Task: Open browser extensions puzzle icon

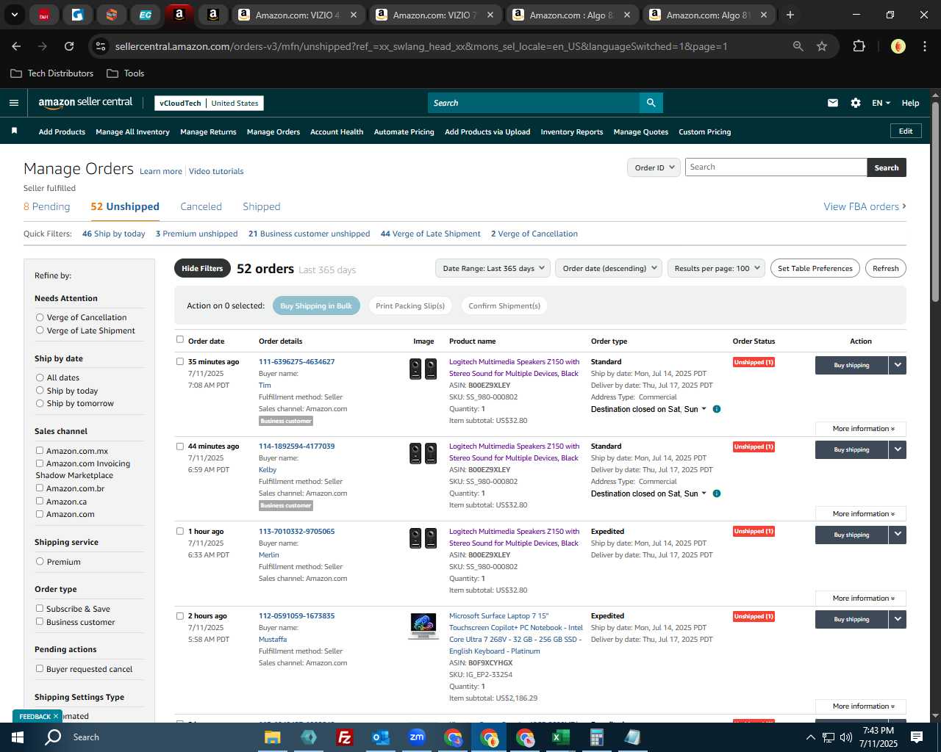Action: tap(859, 46)
